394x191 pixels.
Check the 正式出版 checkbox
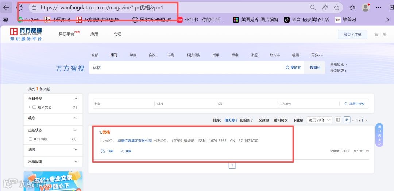[30, 139]
